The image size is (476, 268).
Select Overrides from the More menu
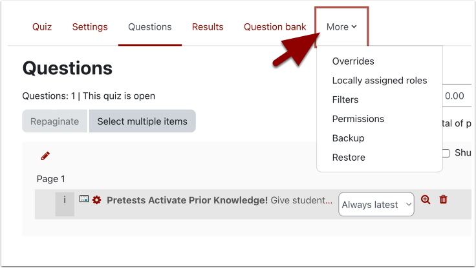353,61
